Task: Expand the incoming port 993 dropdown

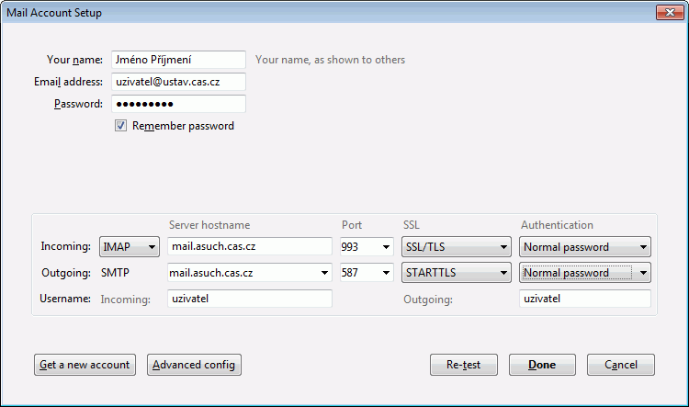Action: [366, 247]
